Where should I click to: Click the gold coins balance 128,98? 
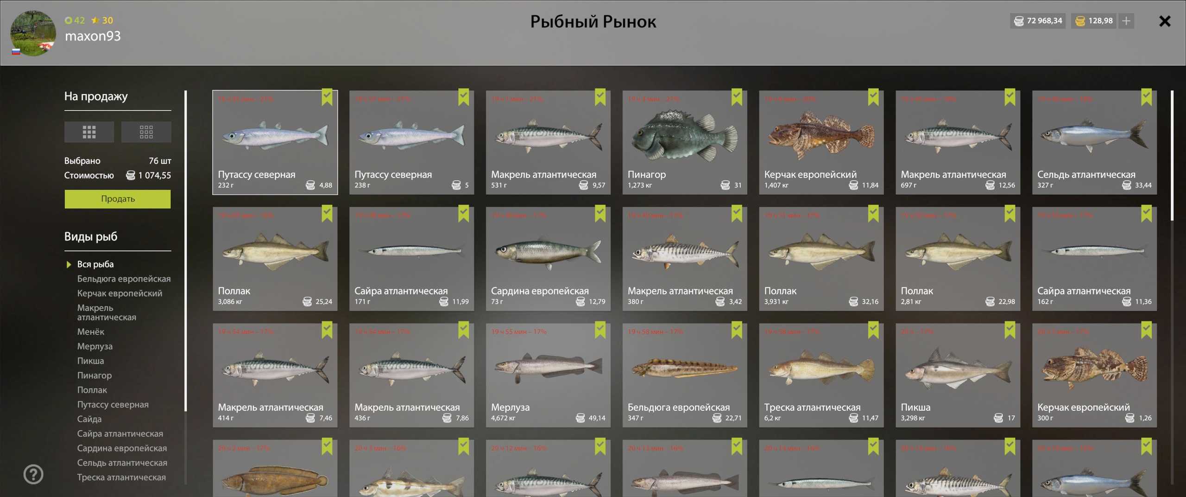tap(1093, 21)
